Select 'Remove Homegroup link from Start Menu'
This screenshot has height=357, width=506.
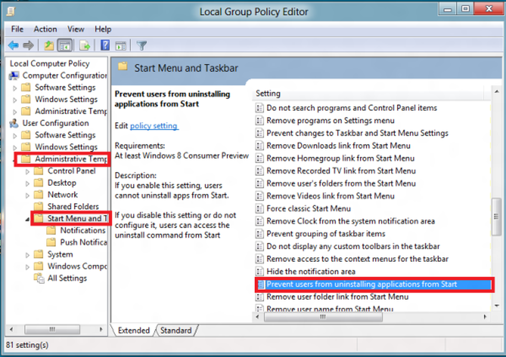pos(341,158)
